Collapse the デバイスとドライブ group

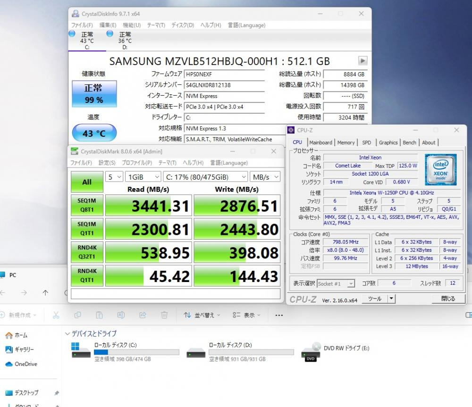pos(67,333)
